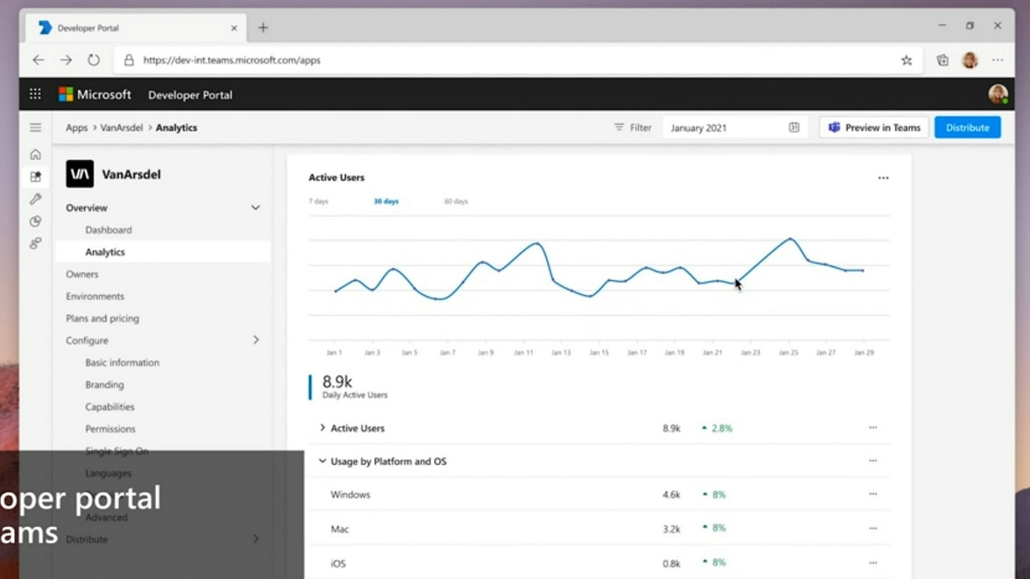Collapse Usage by Platform and OS
The width and height of the screenshot is (1030, 579).
[x=322, y=461]
